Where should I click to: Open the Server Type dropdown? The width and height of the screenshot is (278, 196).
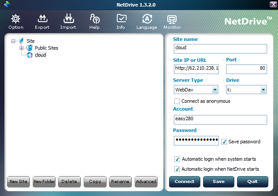pos(215,90)
